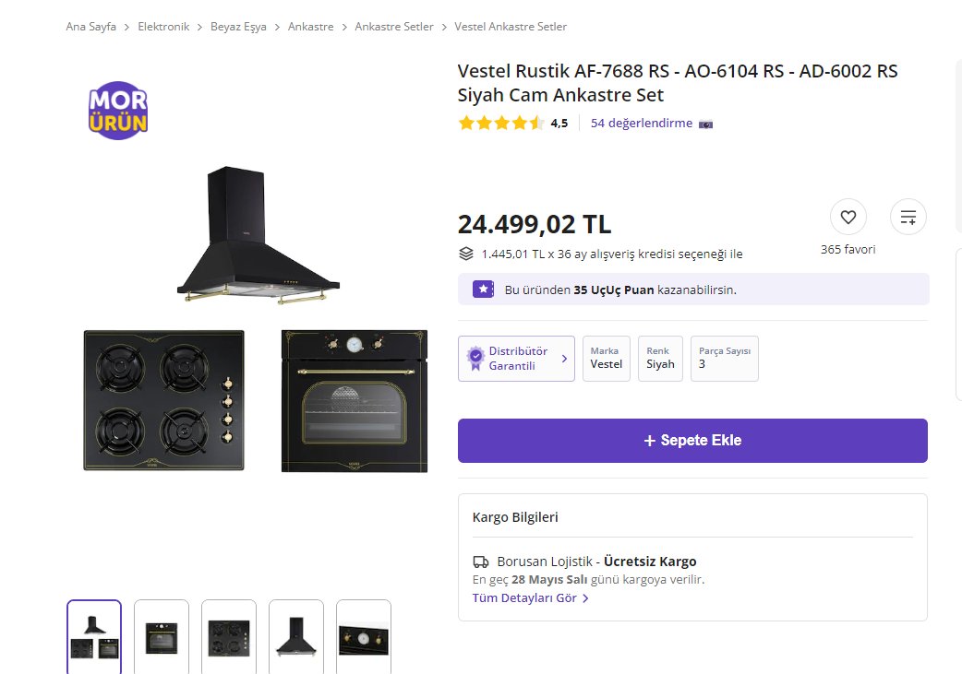Image resolution: width=962 pixels, height=674 pixels.
Task: Open photo reviews camera icon
Action: pos(705,124)
